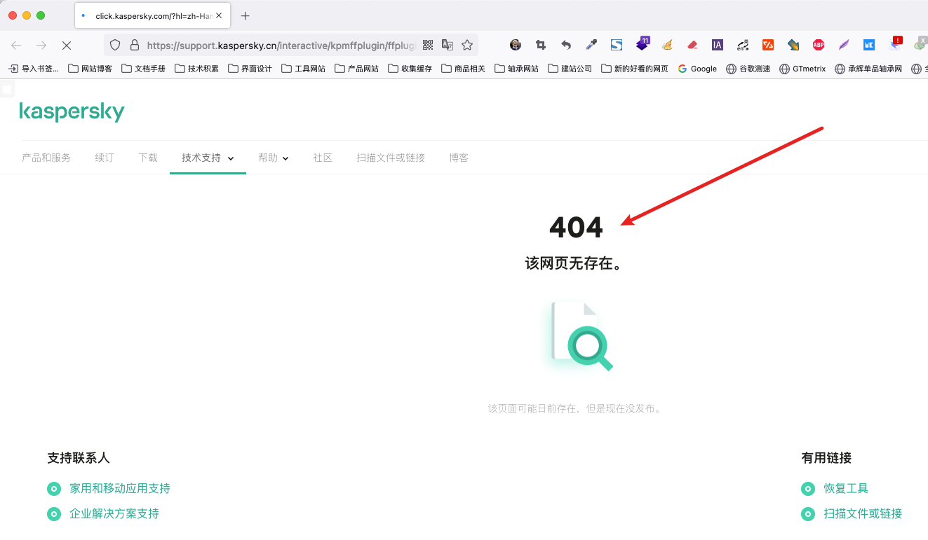Click the Adblock Plus extension icon
This screenshot has width=928, height=540.
(818, 45)
